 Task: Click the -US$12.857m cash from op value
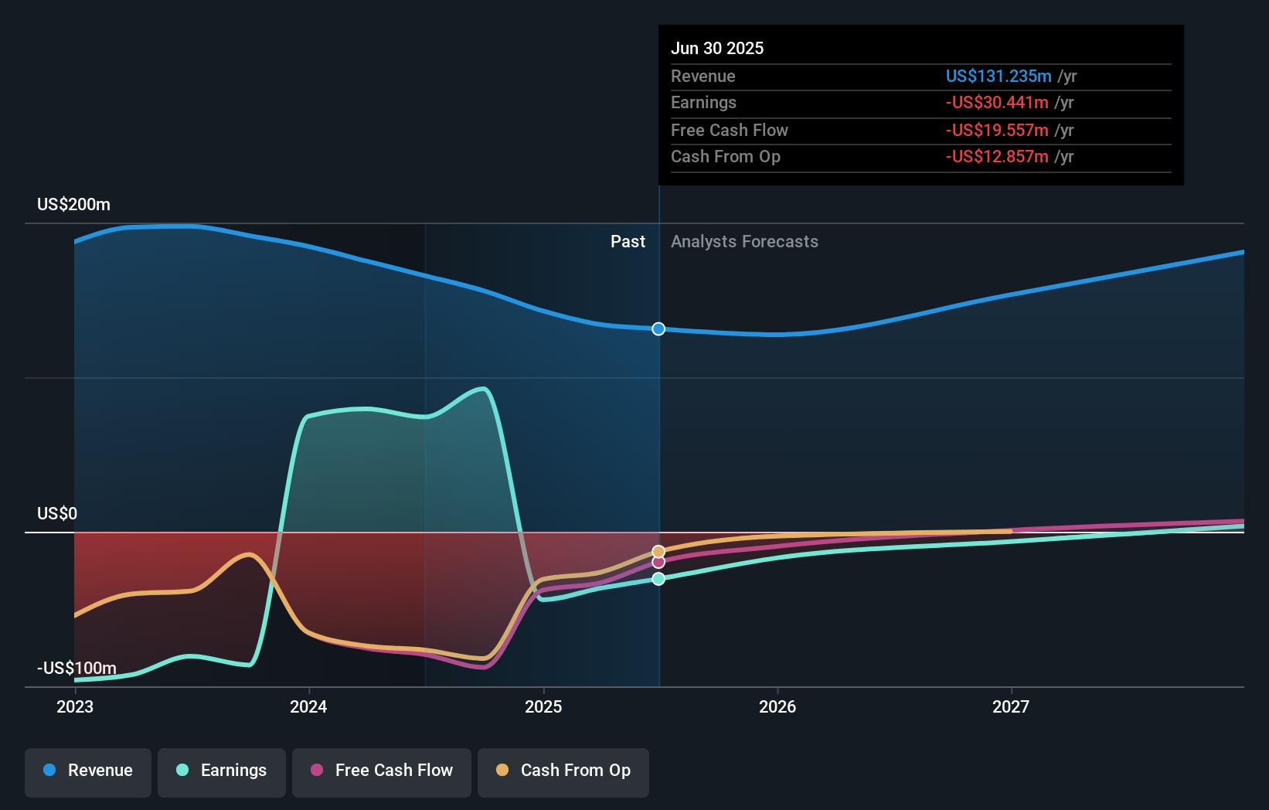pos(997,157)
